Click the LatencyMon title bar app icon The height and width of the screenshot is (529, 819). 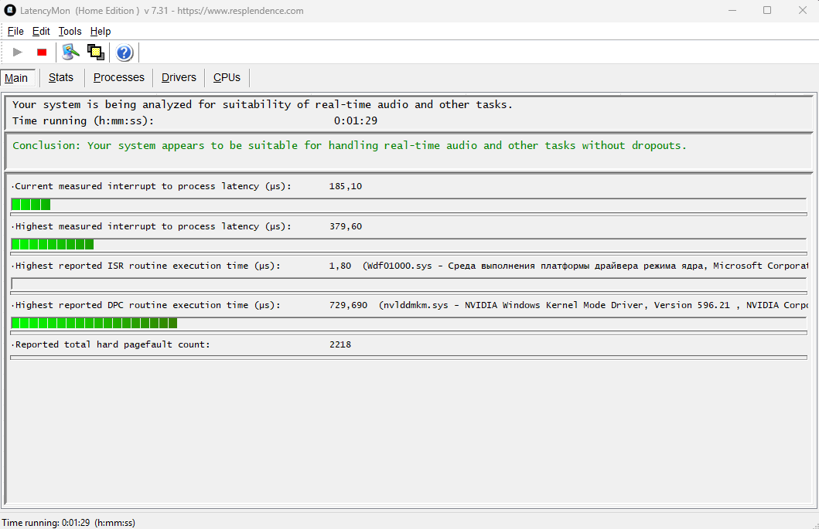pyautogui.click(x=10, y=11)
